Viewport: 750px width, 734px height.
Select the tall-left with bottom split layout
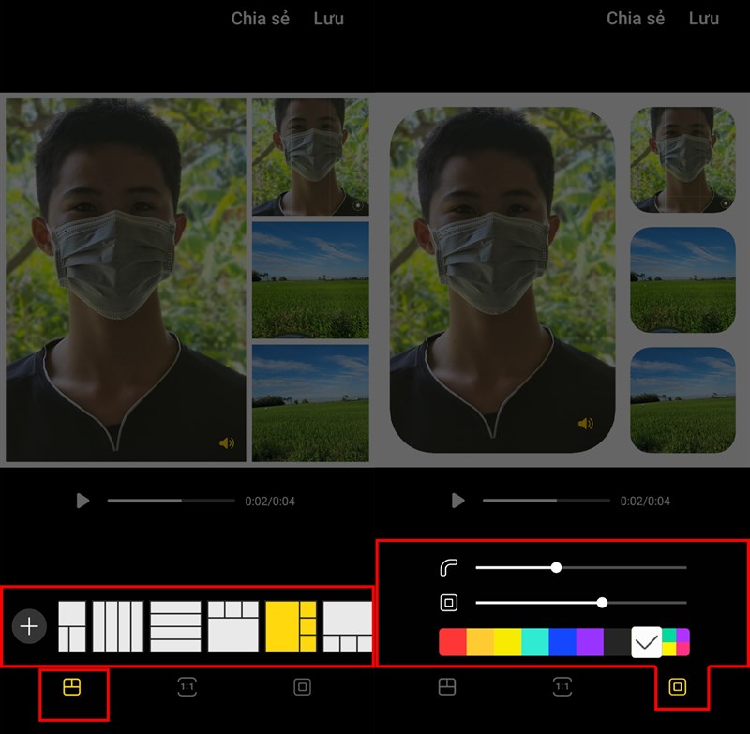(x=72, y=626)
